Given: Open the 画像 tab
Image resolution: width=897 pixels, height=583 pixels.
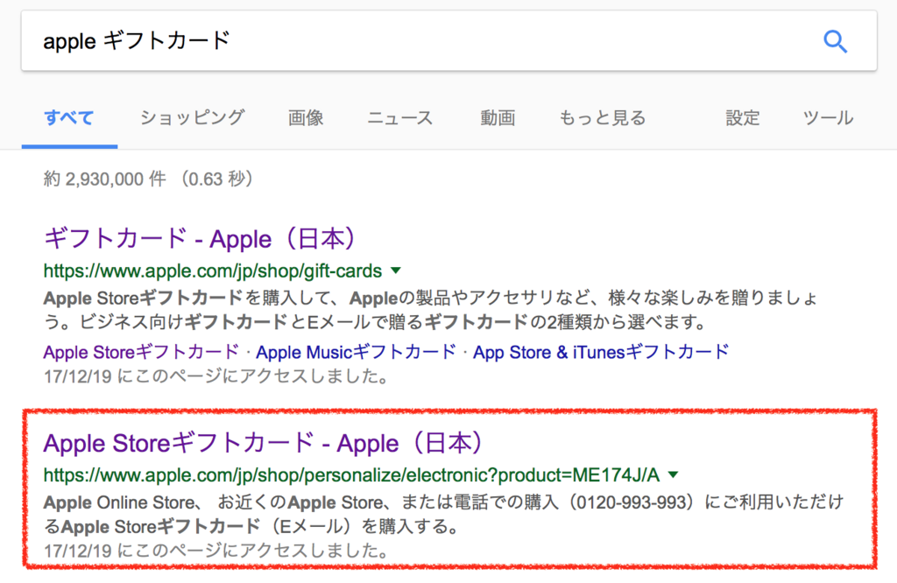Looking at the screenshot, I should click(306, 118).
